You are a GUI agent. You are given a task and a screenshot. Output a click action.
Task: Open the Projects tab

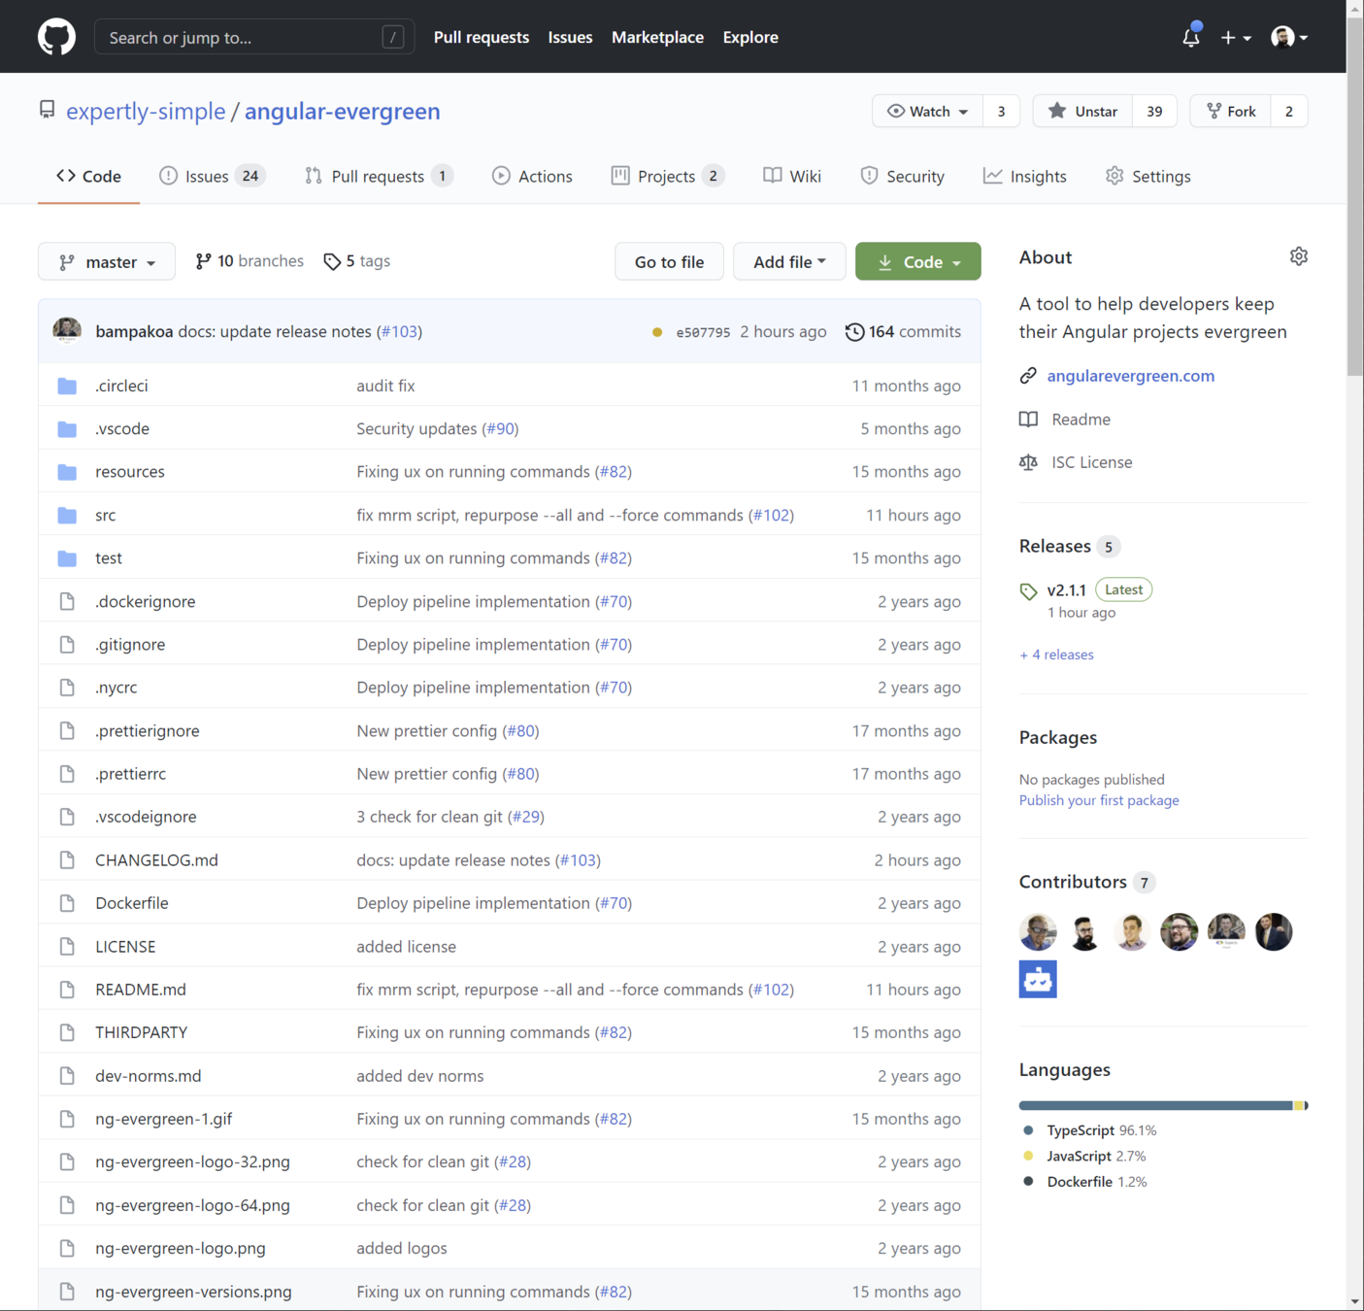[x=667, y=176]
